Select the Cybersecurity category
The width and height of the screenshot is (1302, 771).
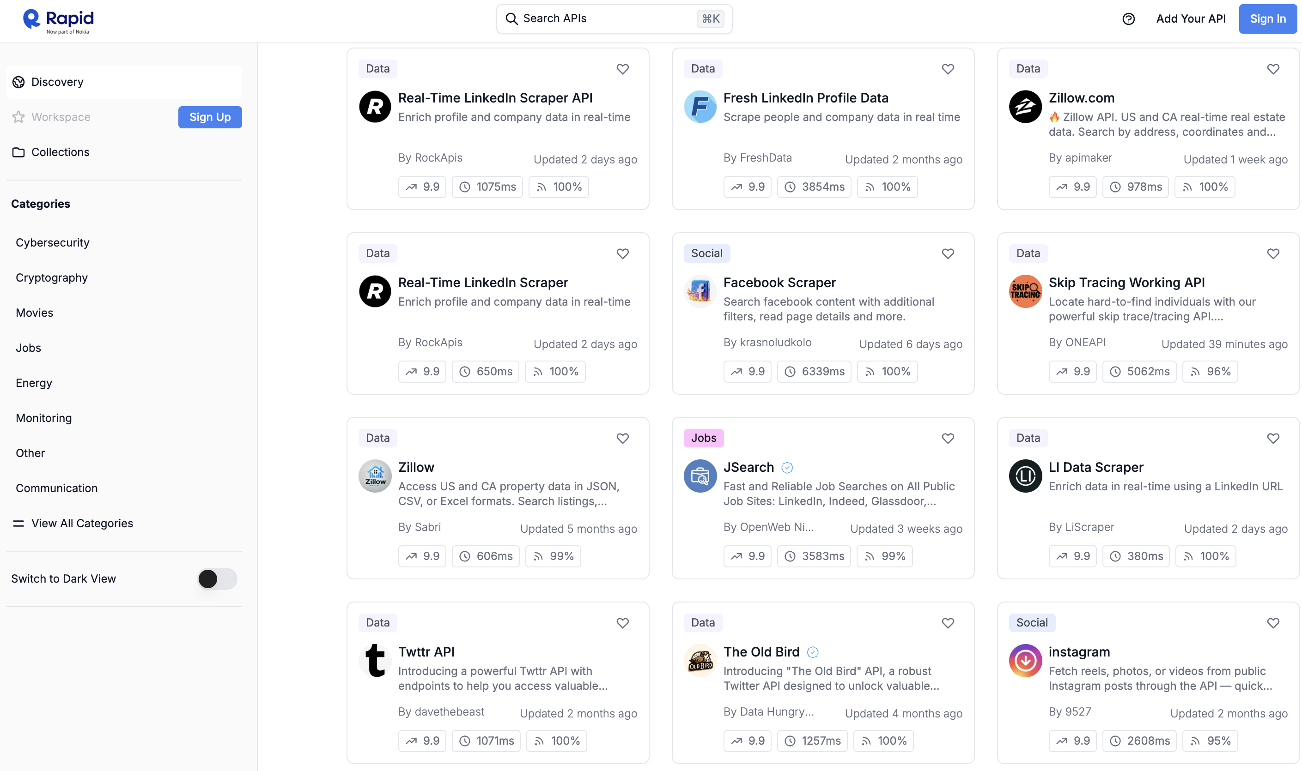click(x=53, y=243)
